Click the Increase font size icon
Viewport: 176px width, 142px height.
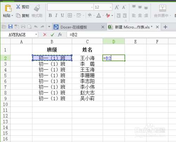pos(117,7)
